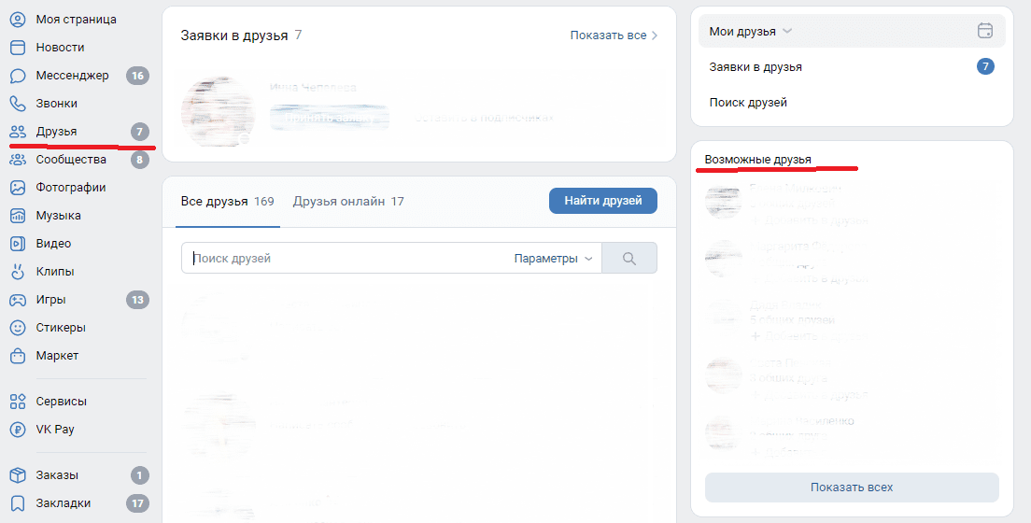Click the magnifier search button
The height and width of the screenshot is (523, 1031).
tap(629, 259)
